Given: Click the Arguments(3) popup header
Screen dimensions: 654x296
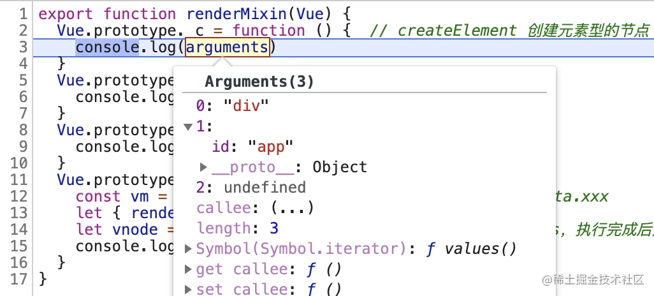Looking at the screenshot, I should (x=259, y=82).
